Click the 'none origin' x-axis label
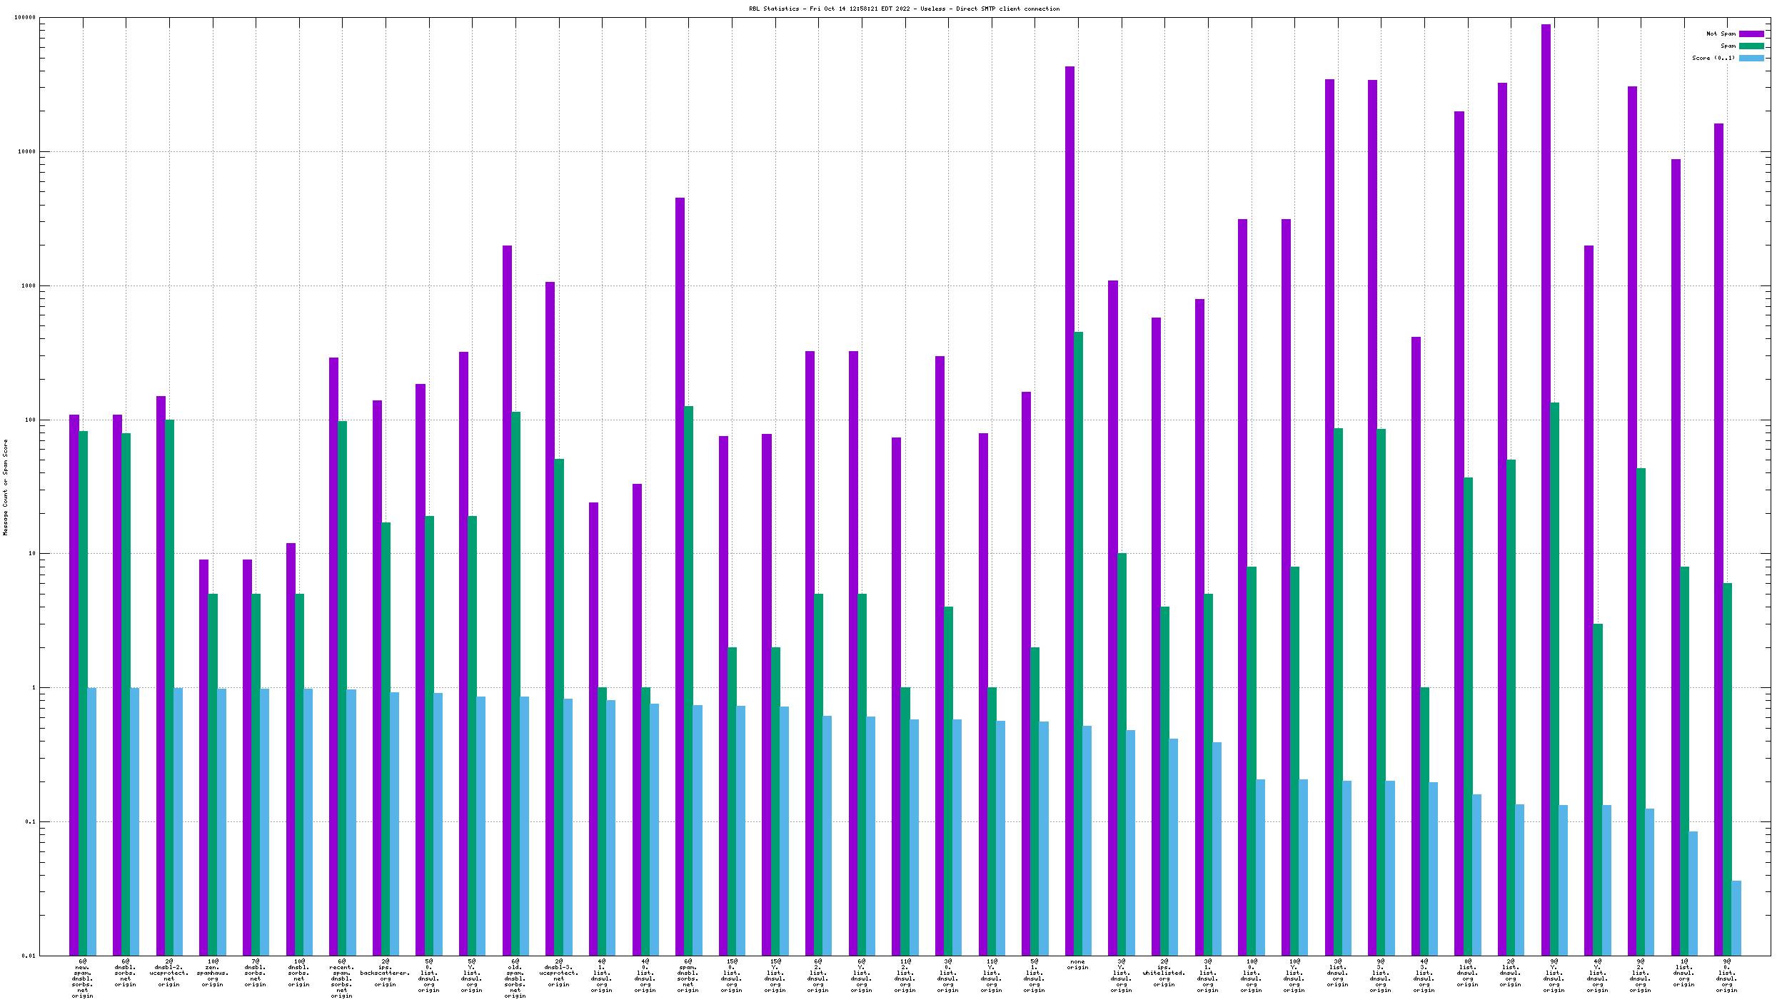Screen dimensions: 1782x1002 (1077, 964)
